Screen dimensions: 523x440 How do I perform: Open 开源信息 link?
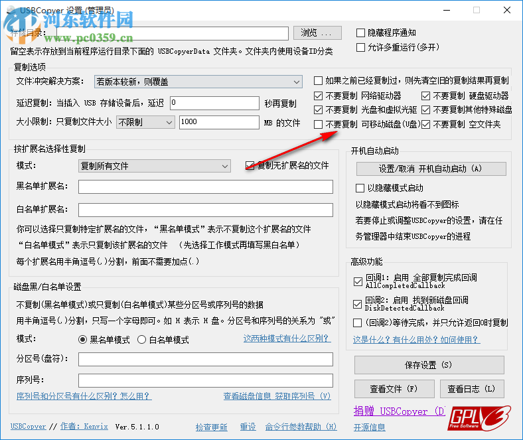(369, 427)
